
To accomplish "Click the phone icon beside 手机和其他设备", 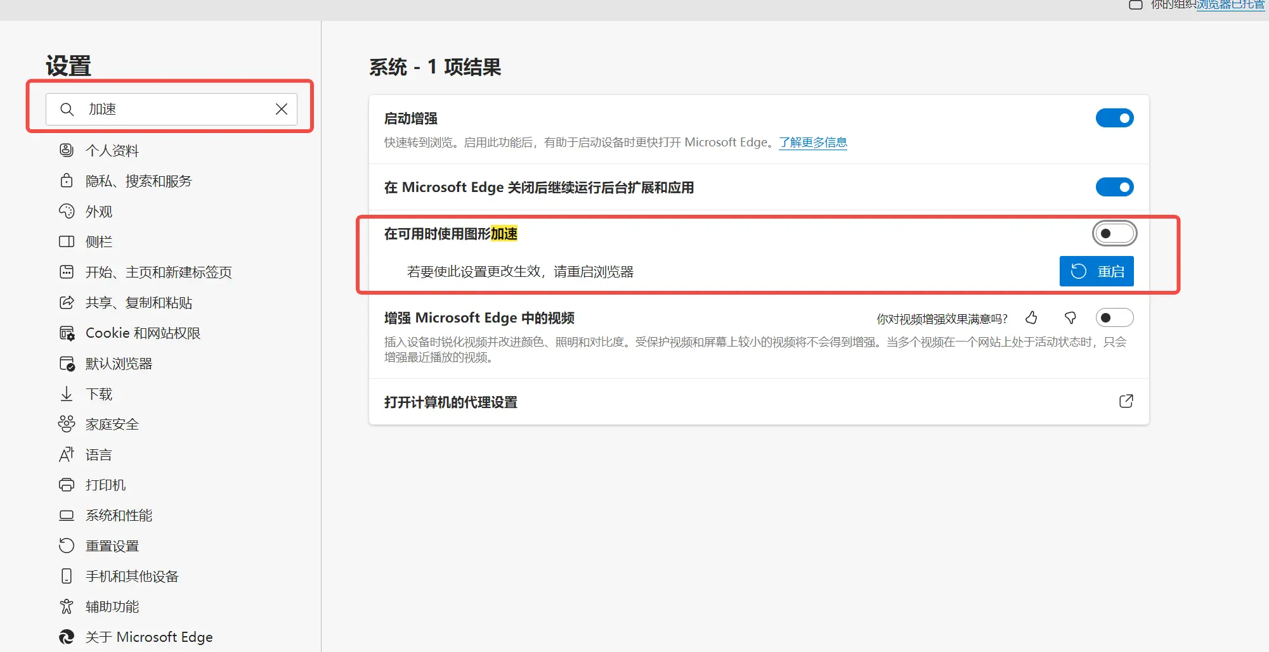I will [67, 576].
